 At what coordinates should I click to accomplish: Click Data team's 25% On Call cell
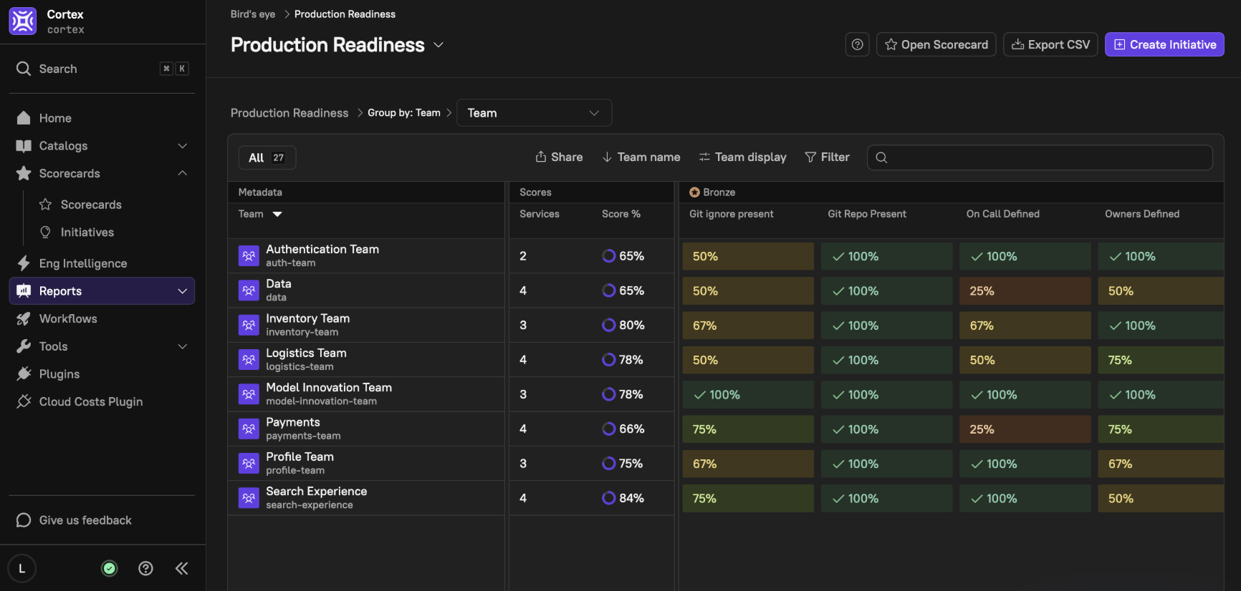coord(1024,291)
